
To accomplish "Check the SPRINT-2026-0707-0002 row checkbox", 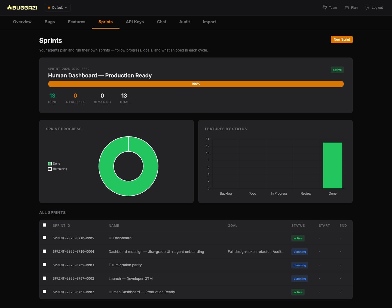I will coord(45,278).
